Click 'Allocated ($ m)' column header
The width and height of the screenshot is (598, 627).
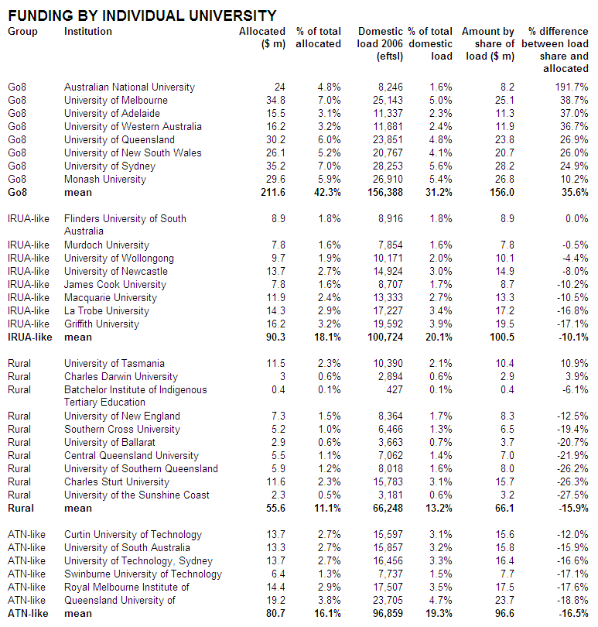(262, 38)
